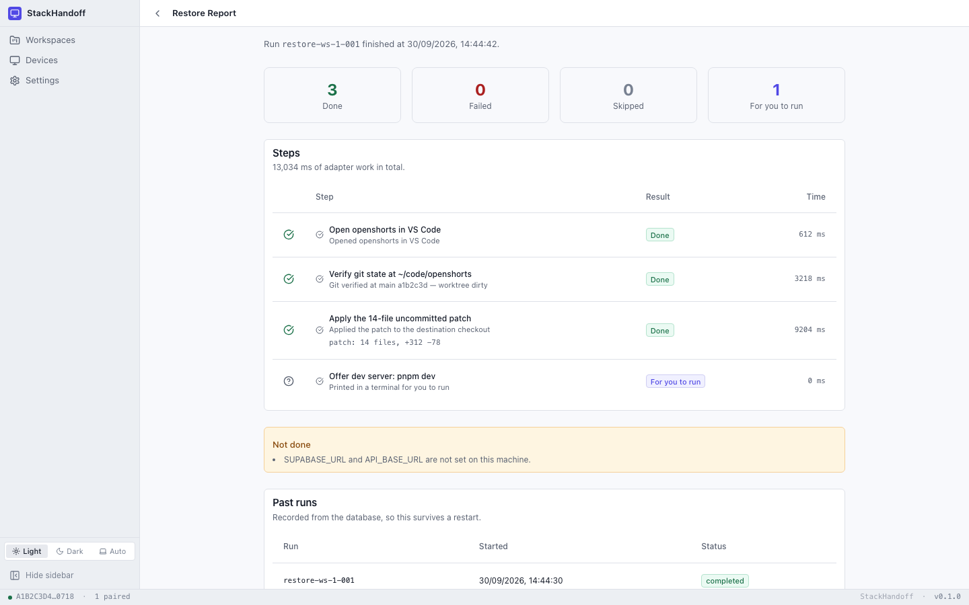Click the Result column header
This screenshot has width=969, height=605.
657,197
